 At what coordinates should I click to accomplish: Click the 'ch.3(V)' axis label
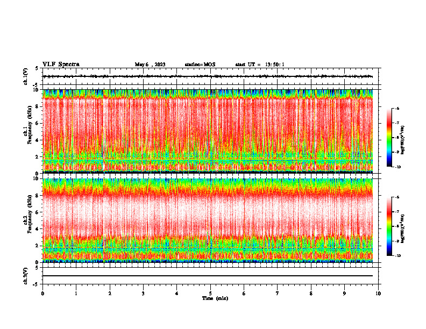(x=26, y=276)
